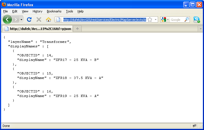
Task: Click the search magnifier icon
Action: tap(187, 20)
